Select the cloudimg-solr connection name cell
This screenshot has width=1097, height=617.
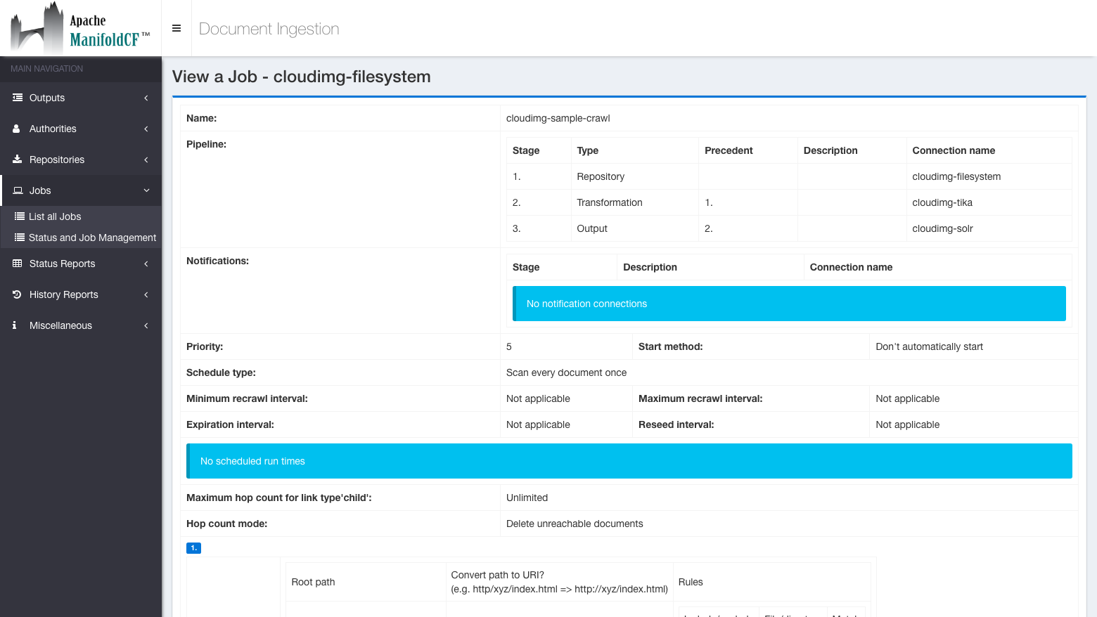pos(989,228)
